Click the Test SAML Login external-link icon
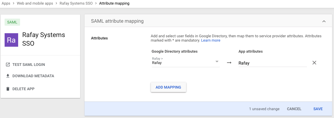 [x=8, y=65]
